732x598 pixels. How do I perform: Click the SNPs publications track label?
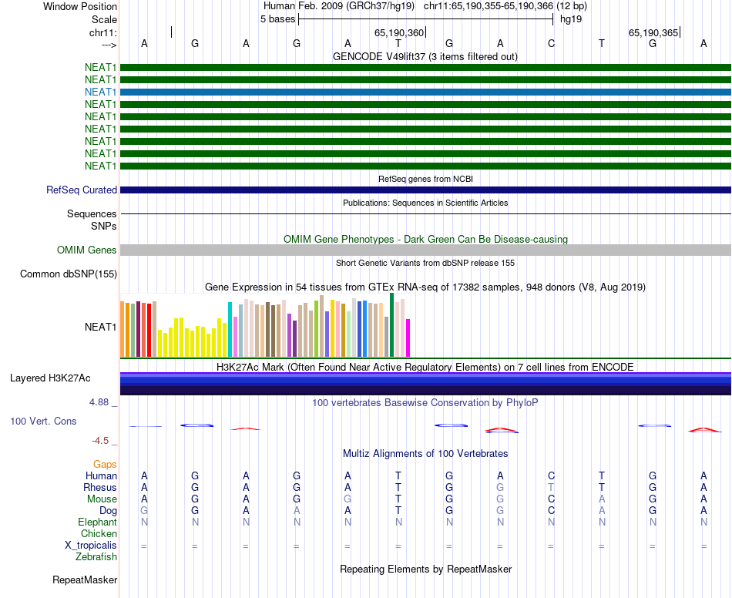[104, 226]
